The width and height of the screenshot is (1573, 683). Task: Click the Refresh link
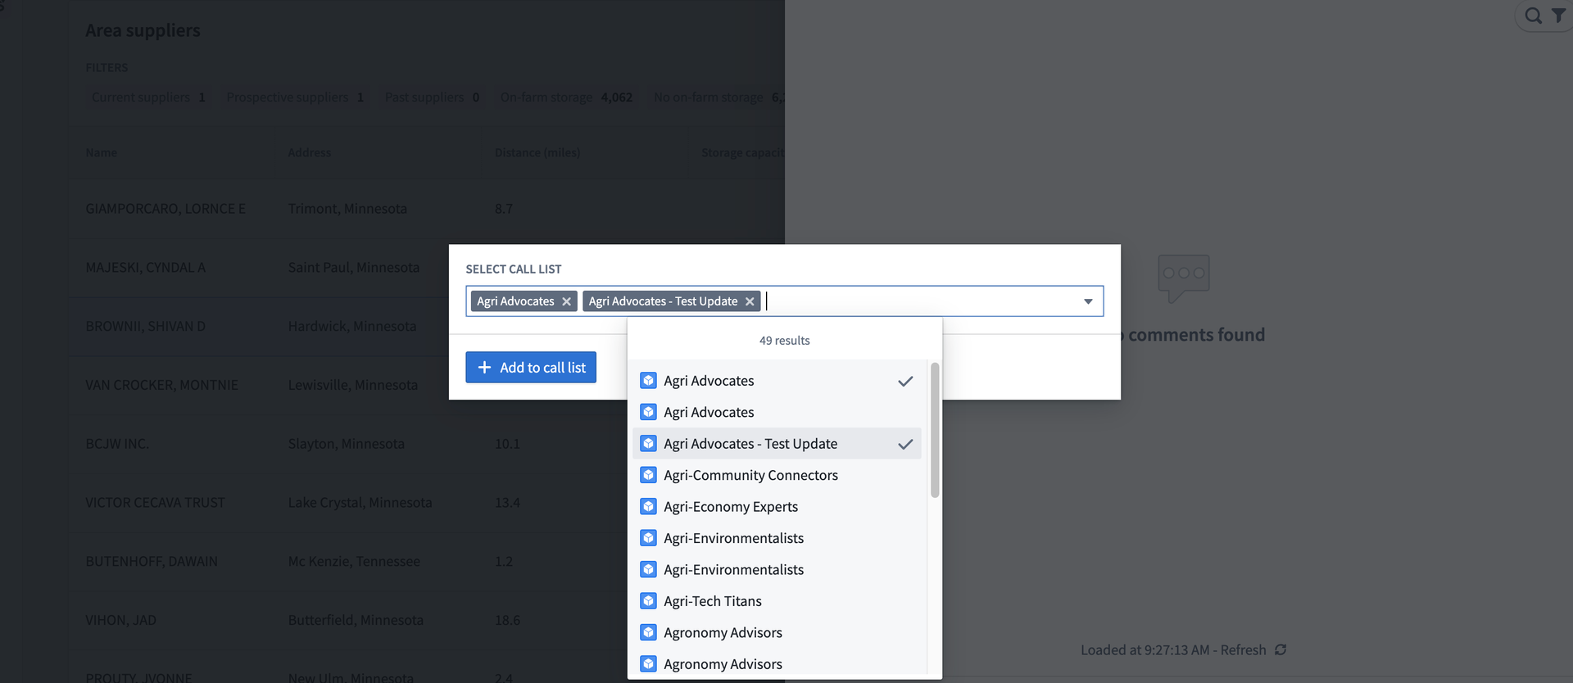coord(1243,649)
